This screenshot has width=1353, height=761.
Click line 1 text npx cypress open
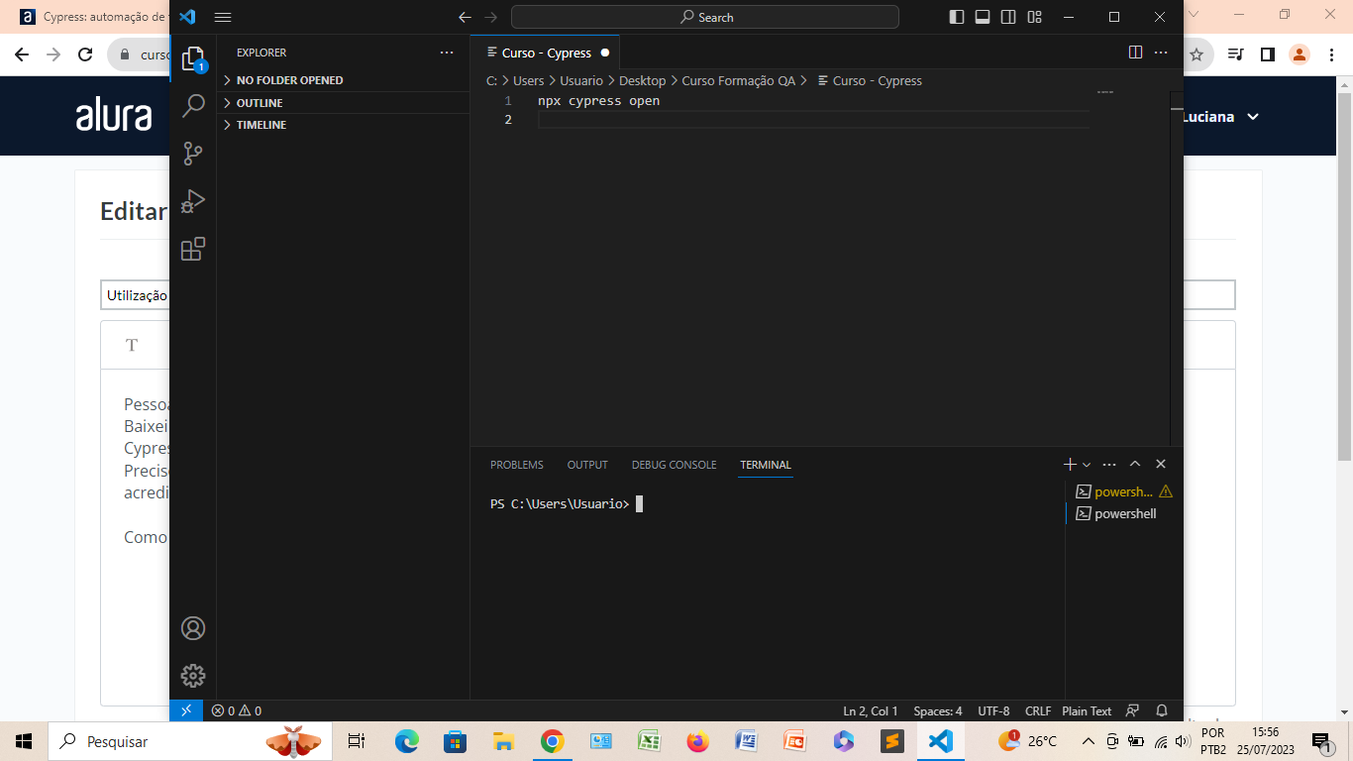click(598, 101)
